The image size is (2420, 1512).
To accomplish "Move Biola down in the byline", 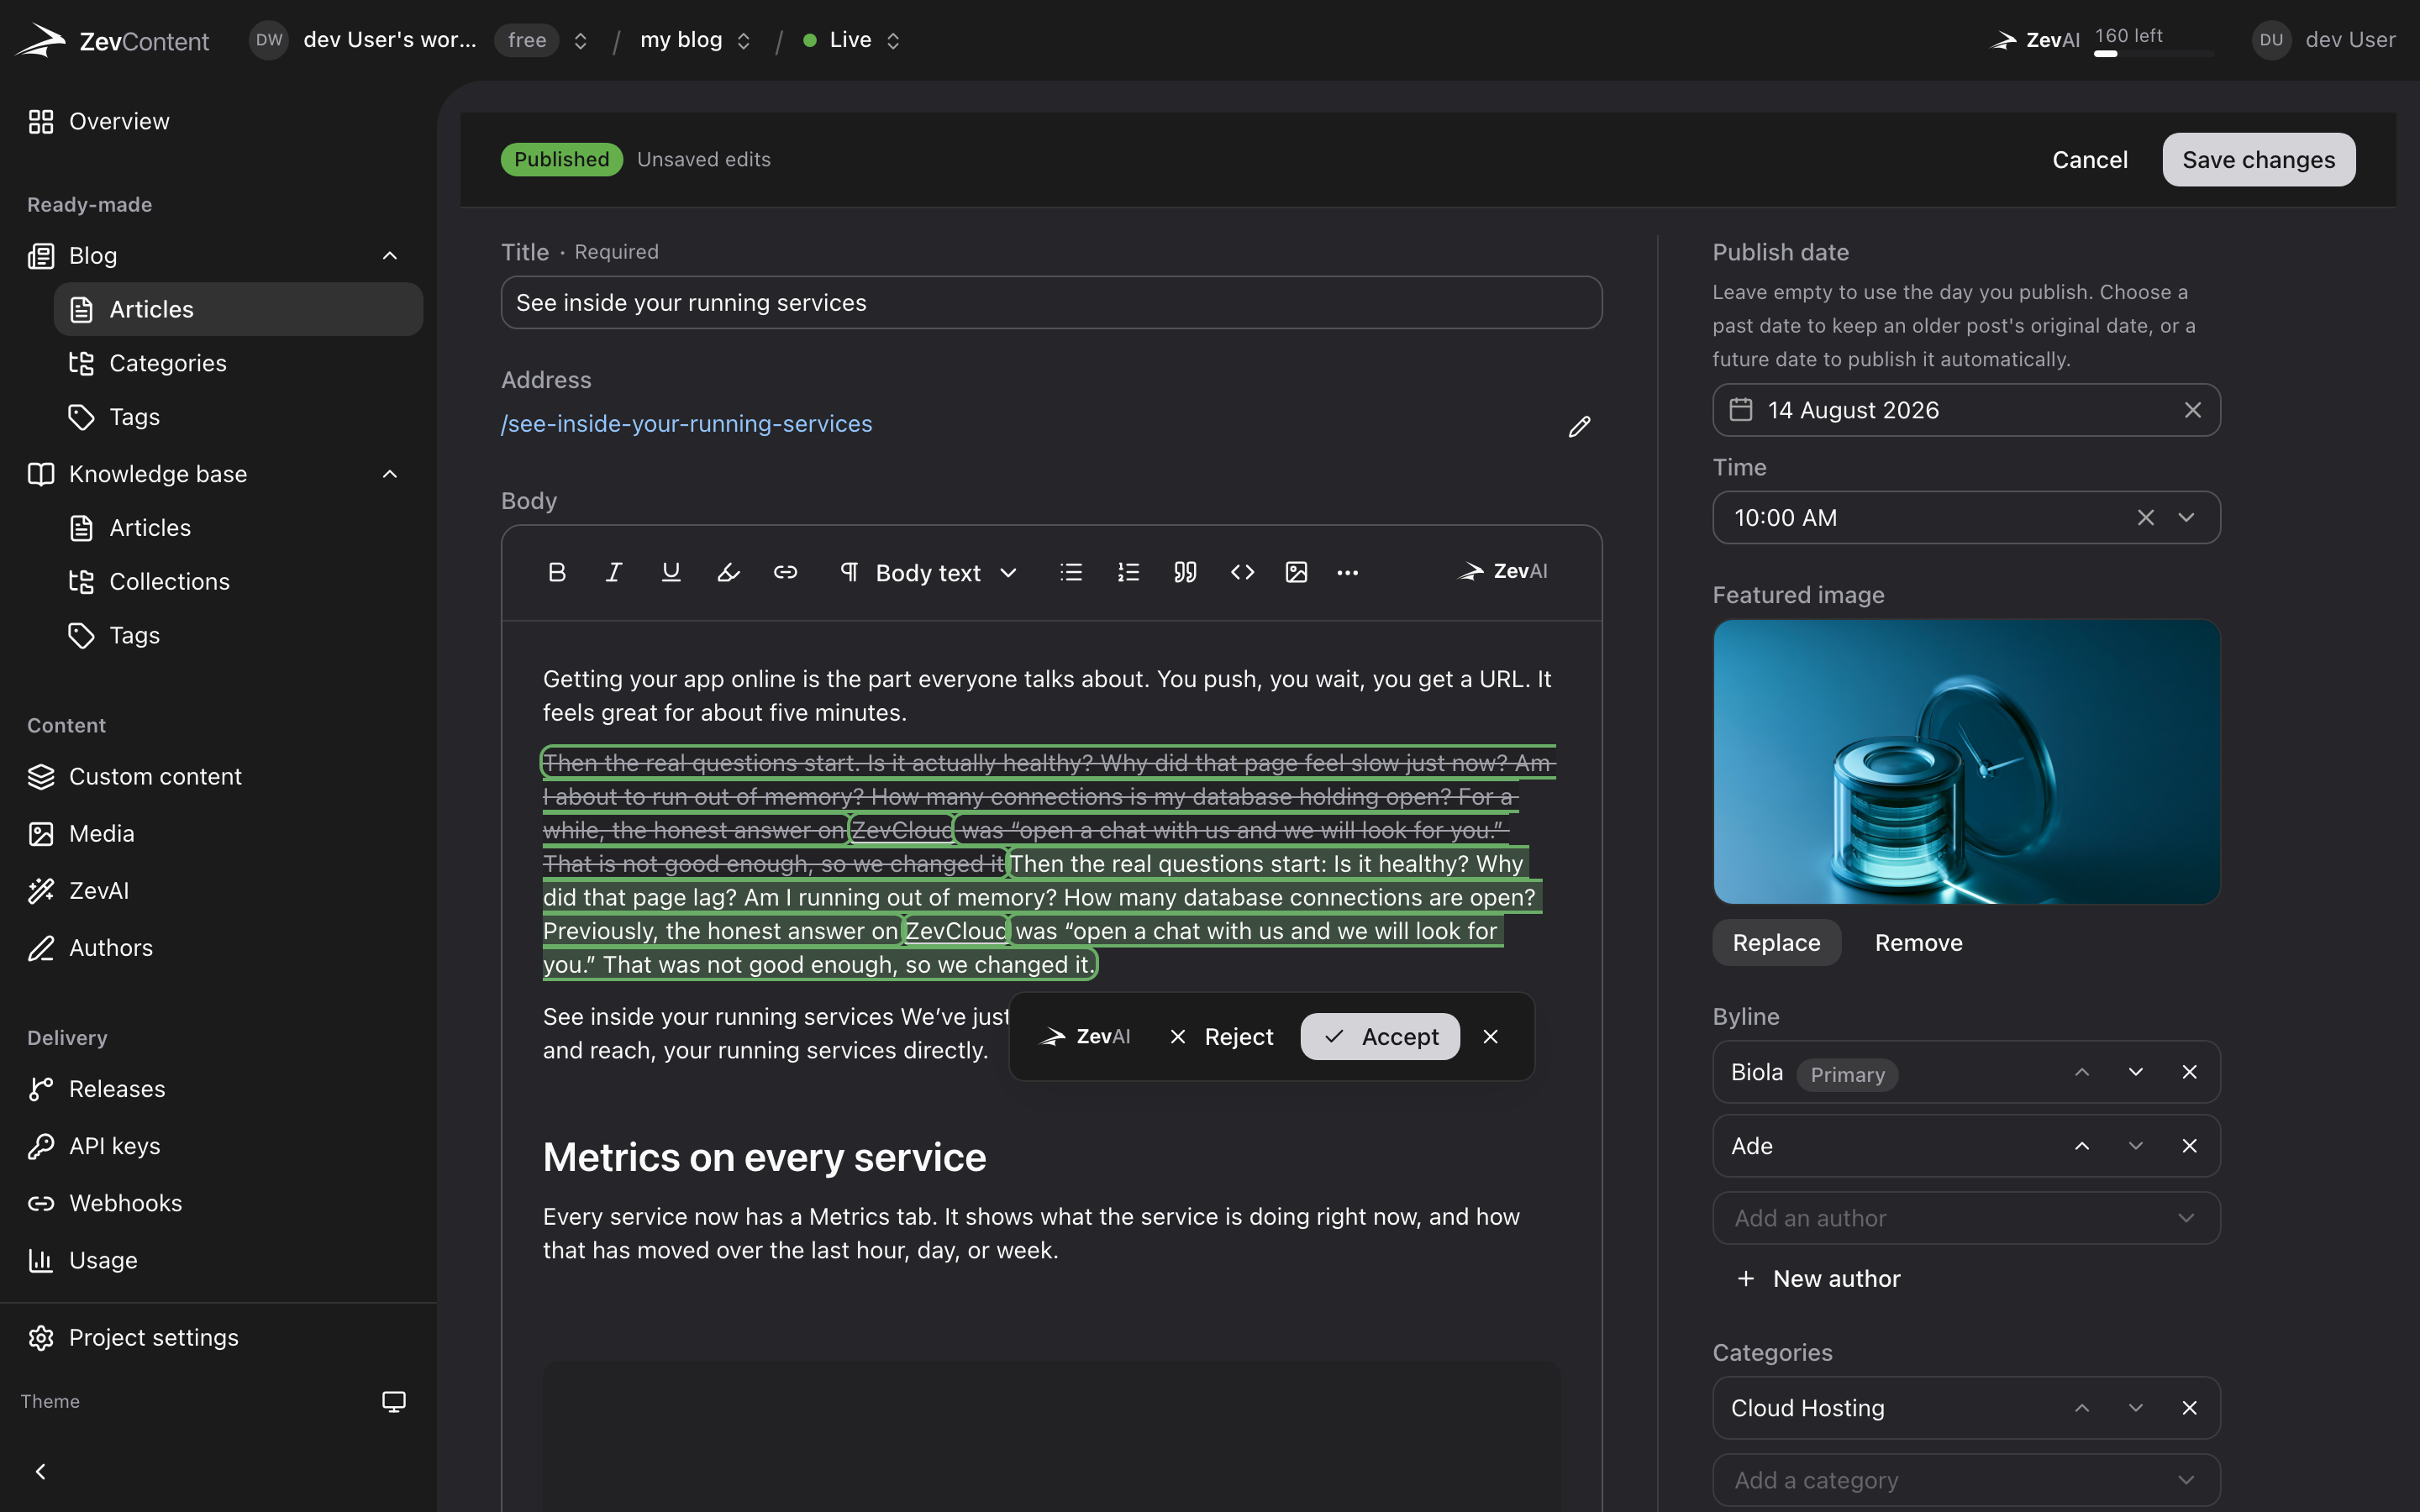I will point(2135,1072).
